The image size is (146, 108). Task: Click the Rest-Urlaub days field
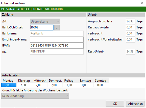130,52
